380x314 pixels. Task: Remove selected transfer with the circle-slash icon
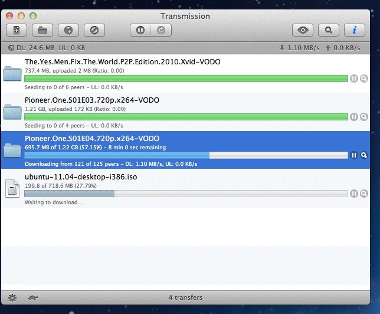(x=94, y=30)
